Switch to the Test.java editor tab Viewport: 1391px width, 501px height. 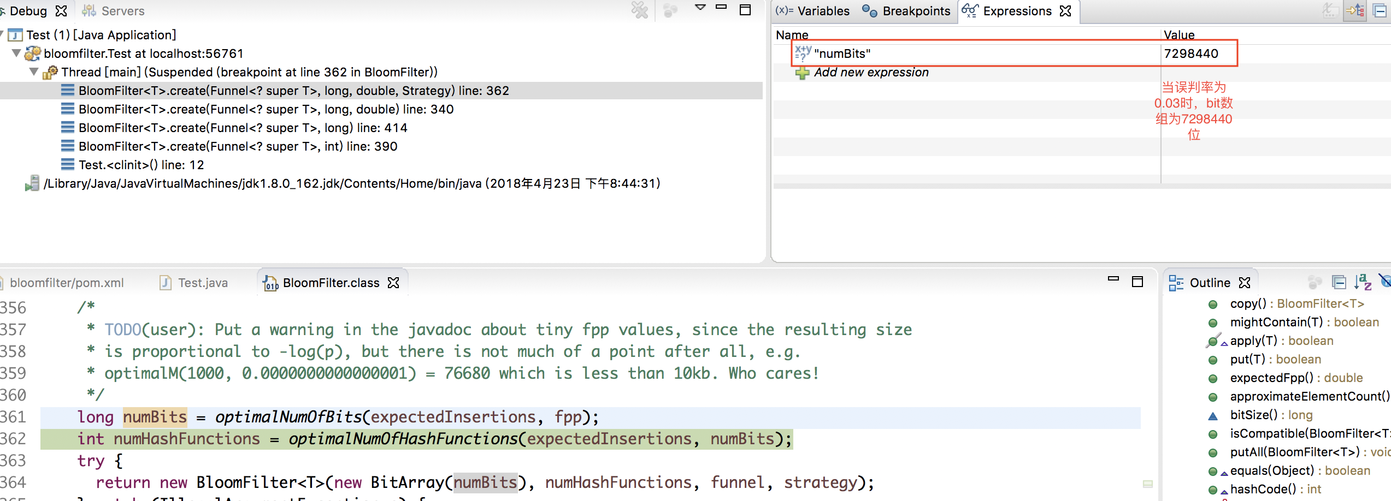[x=194, y=283]
